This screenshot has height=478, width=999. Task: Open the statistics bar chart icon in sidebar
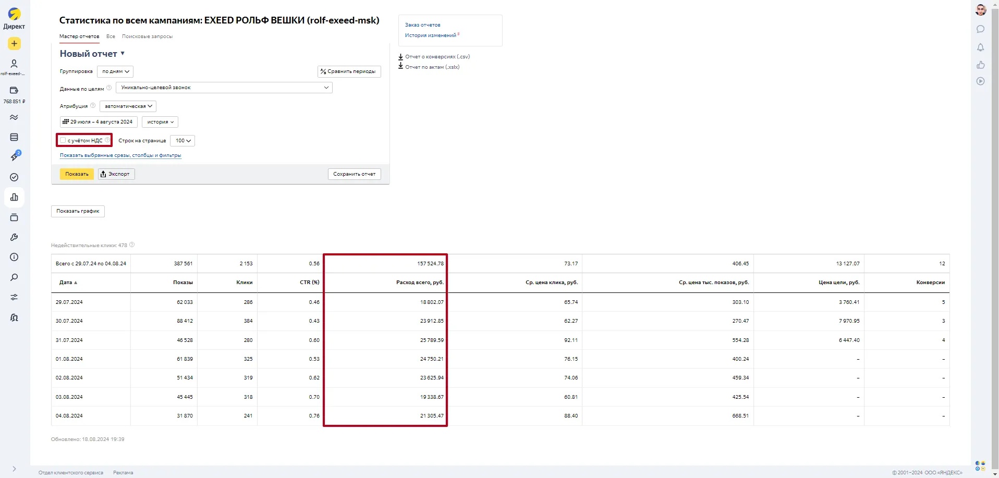pyautogui.click(x=14, y=197)
